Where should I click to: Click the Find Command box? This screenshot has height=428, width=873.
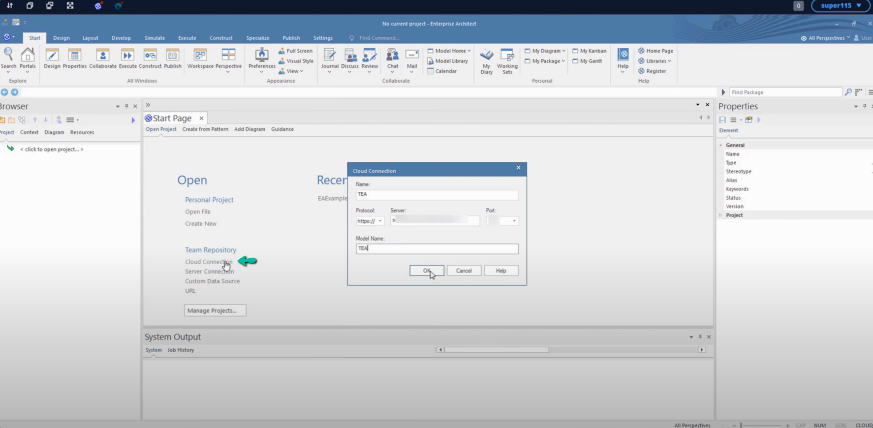click(379, 38)
